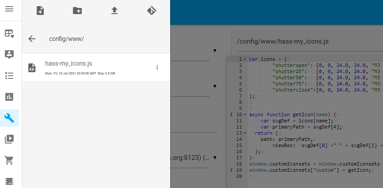Image resolution: width=383 pixels, height=188 pixels.
Task: Open the bulleted list sidebar icon
Action: click(9, 75)
